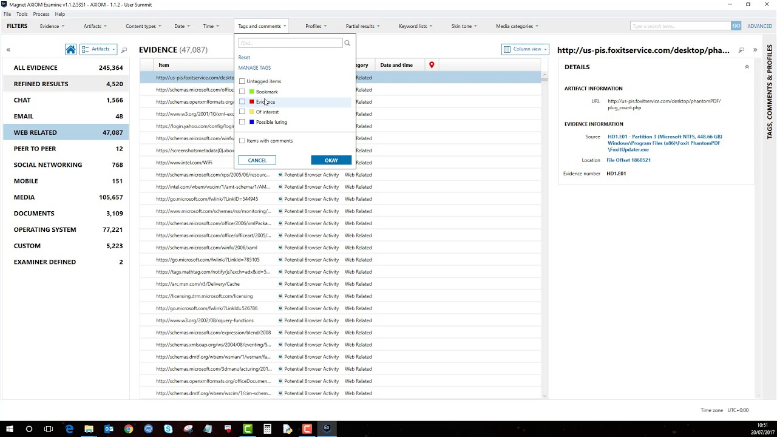Open the Evidence filter dropdown
Screen dimensions: 777x437
coord(52,26)
